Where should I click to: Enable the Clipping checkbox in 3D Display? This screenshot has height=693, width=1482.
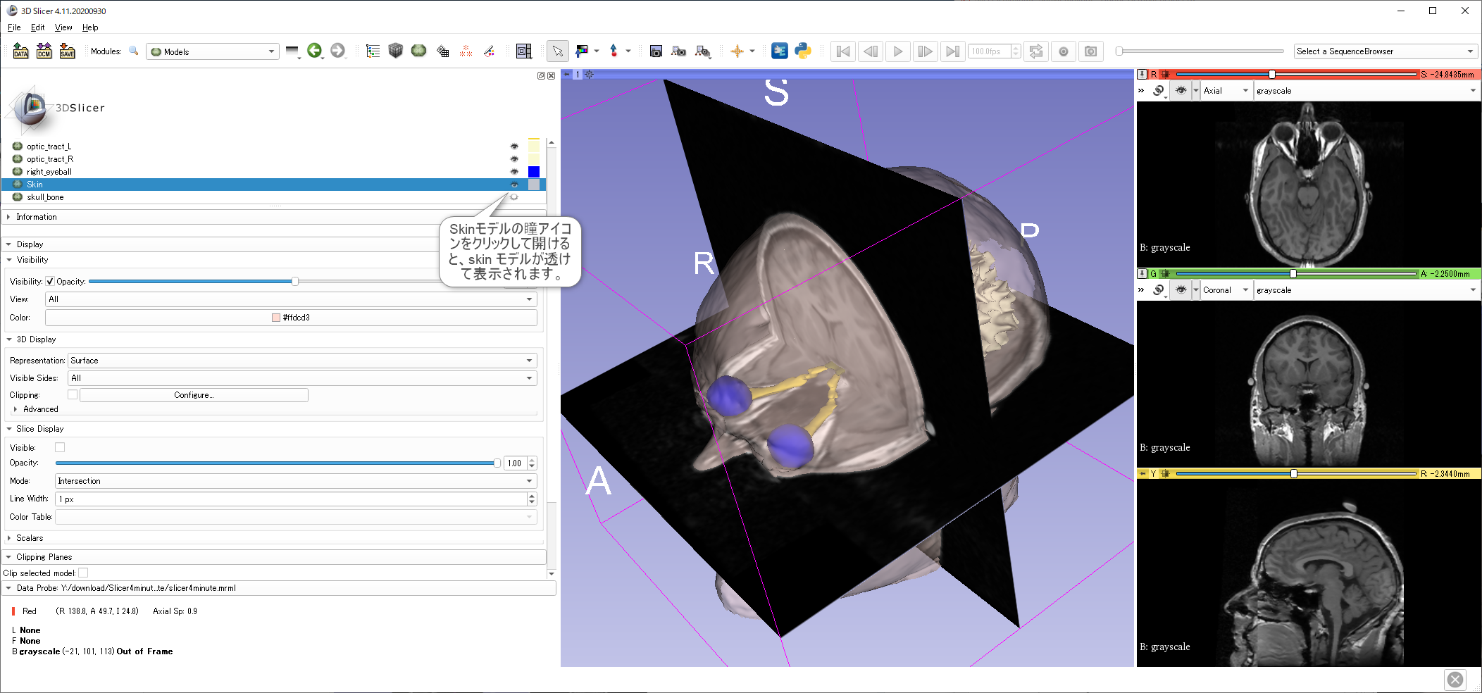coord(73,394)
